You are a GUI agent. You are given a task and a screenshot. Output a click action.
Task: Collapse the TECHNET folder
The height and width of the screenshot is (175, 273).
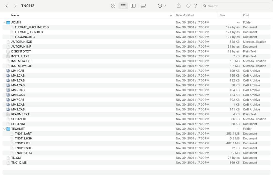pyautogui.click(x=4, y=129)
